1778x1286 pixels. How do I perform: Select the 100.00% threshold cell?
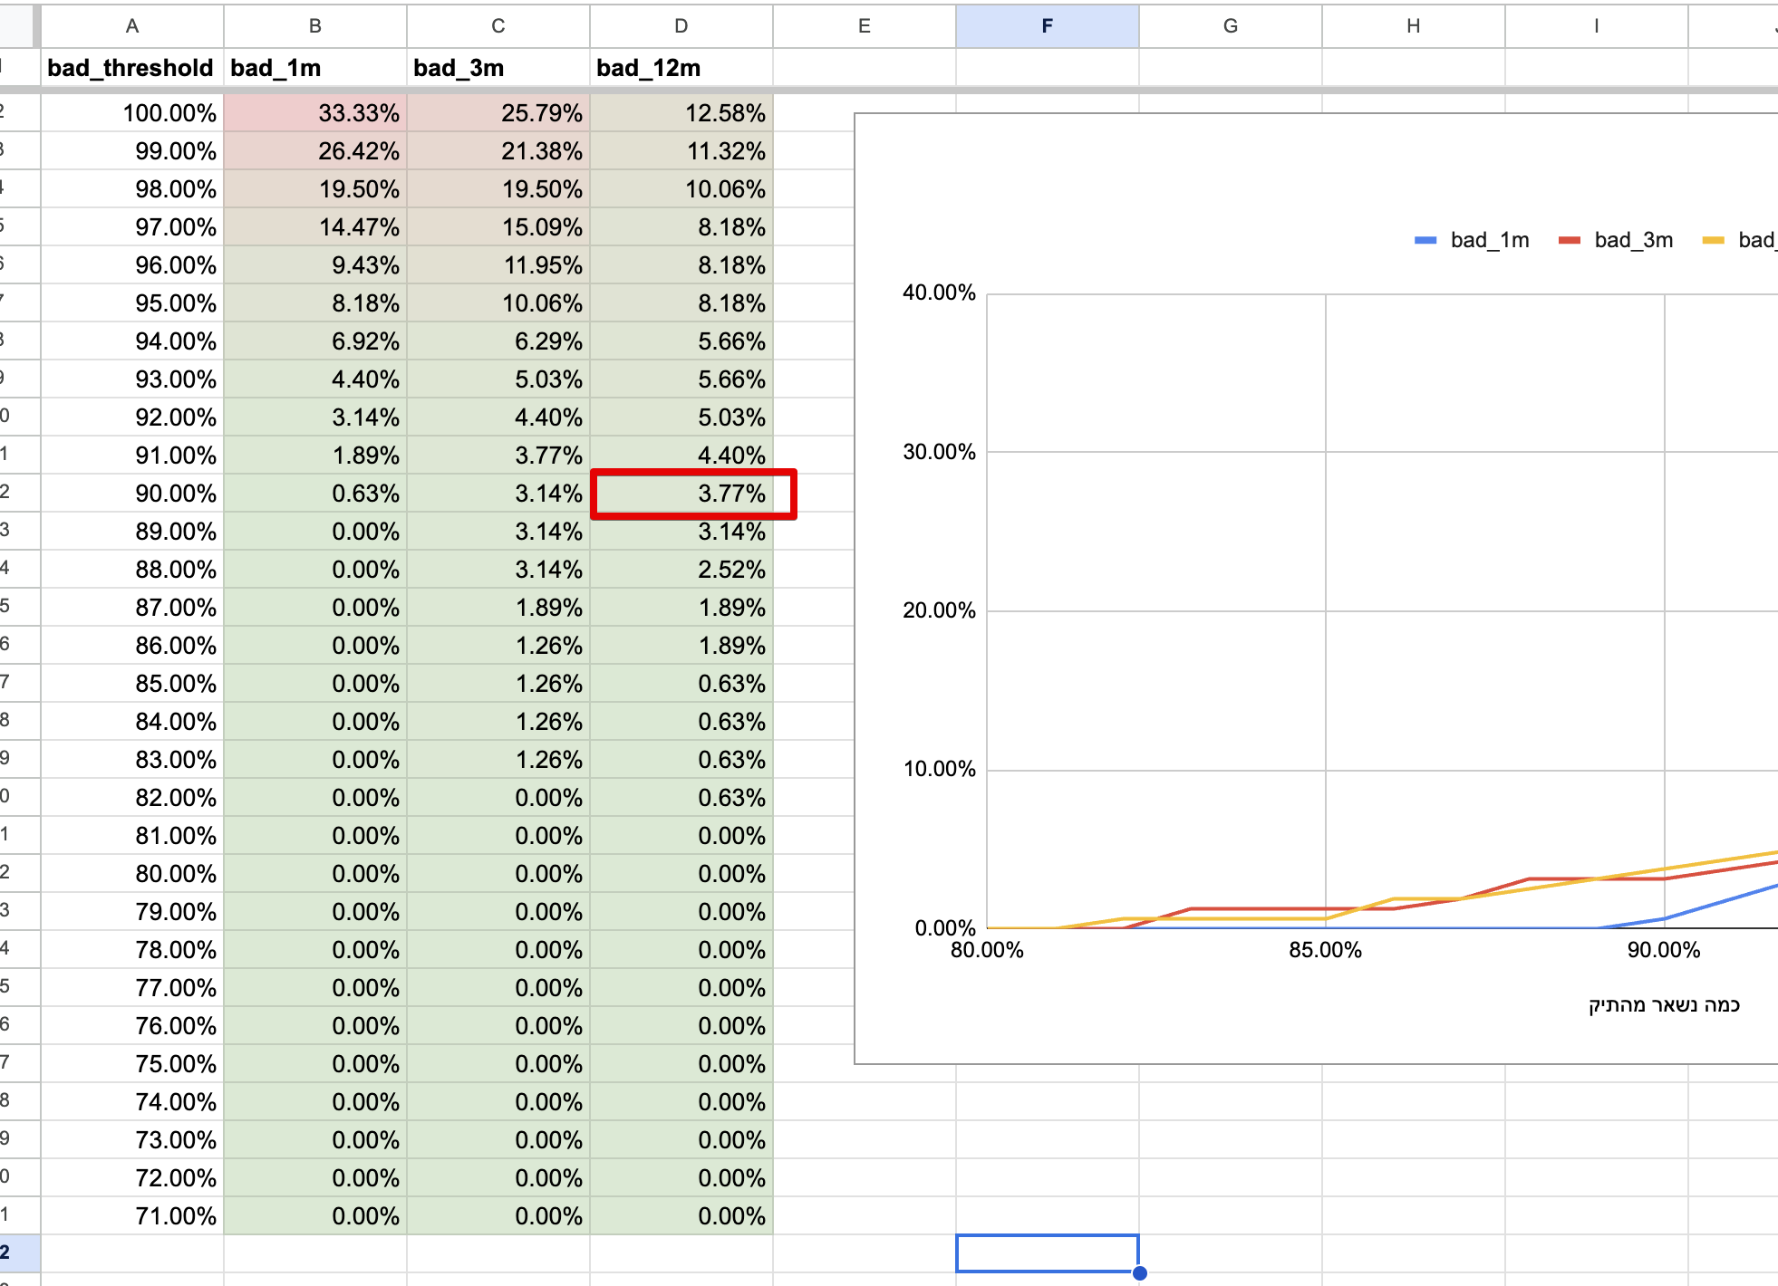click(x=132, y=113)
